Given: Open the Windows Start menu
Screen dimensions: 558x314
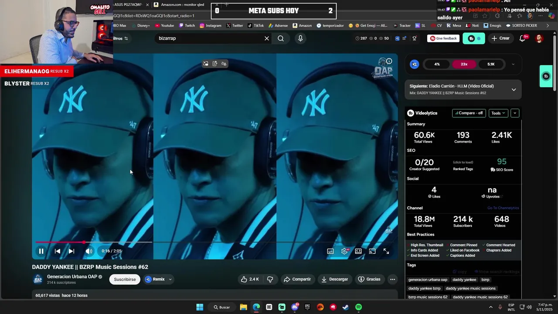Looking at the screenshot, I should point(200,307).
